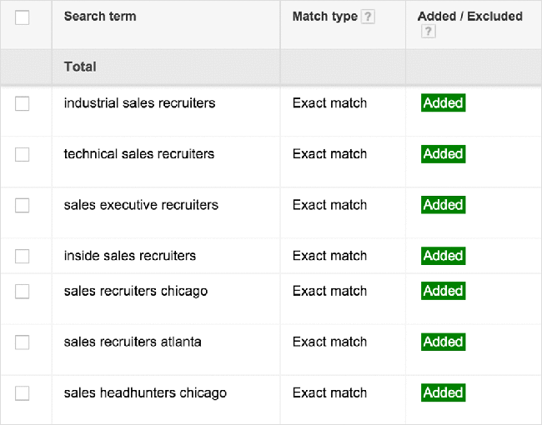The height and width of the screenshot is (425, 542).
Task: Select checkbox for industrial sales recruiters
Action: 23,103
